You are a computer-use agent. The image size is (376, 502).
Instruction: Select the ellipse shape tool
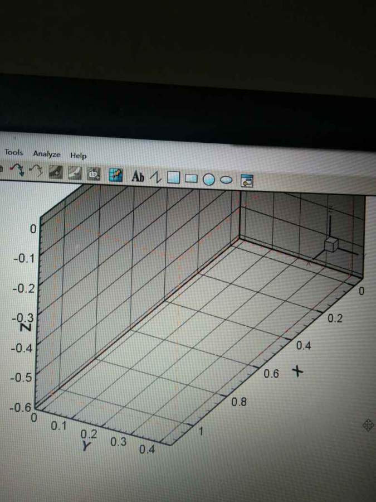click(x=226, y=180)
